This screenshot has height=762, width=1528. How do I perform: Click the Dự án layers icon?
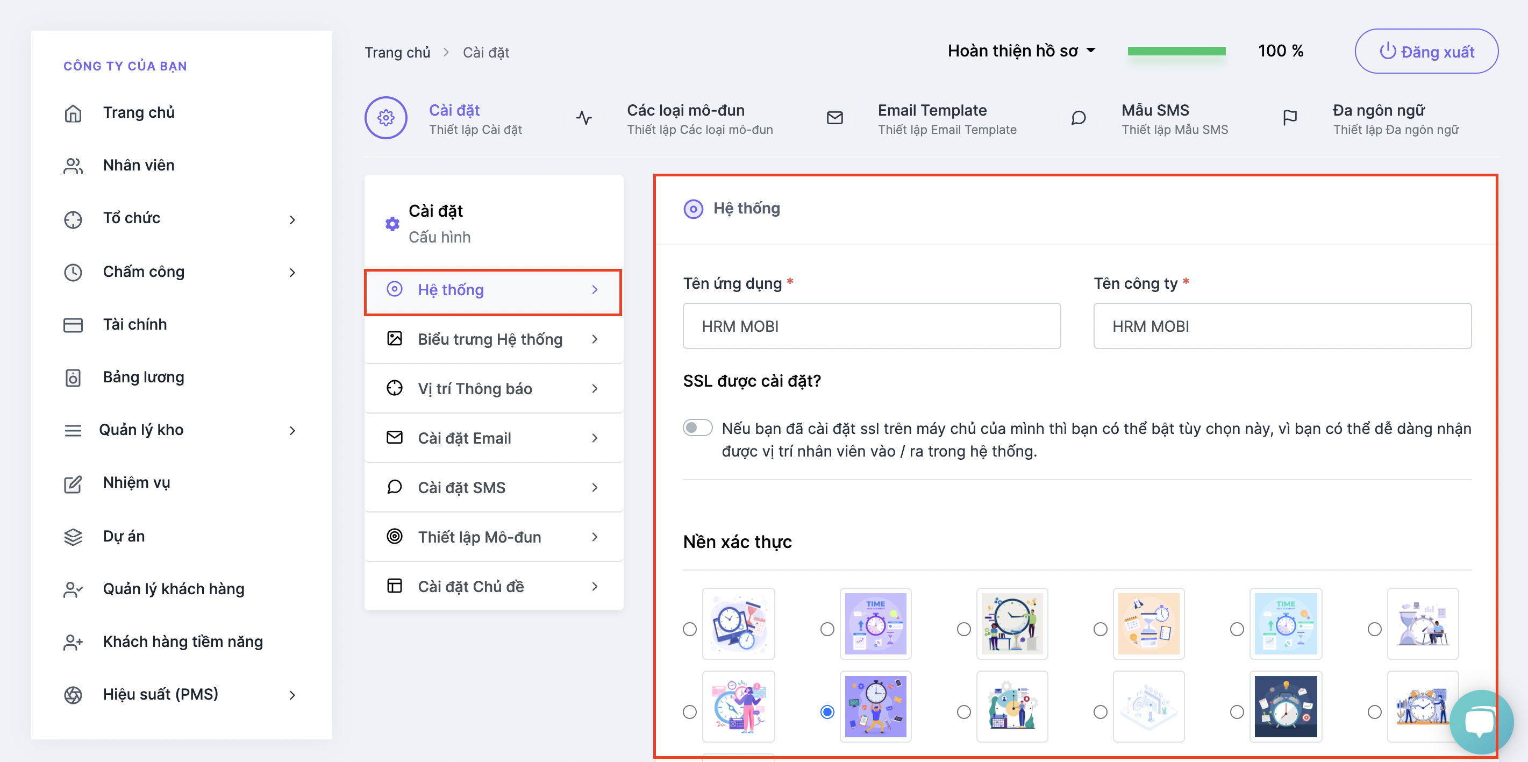coord(73,537)
